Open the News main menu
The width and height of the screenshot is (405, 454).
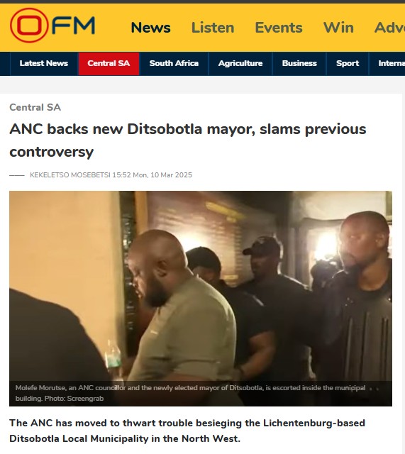coord(150,28)
